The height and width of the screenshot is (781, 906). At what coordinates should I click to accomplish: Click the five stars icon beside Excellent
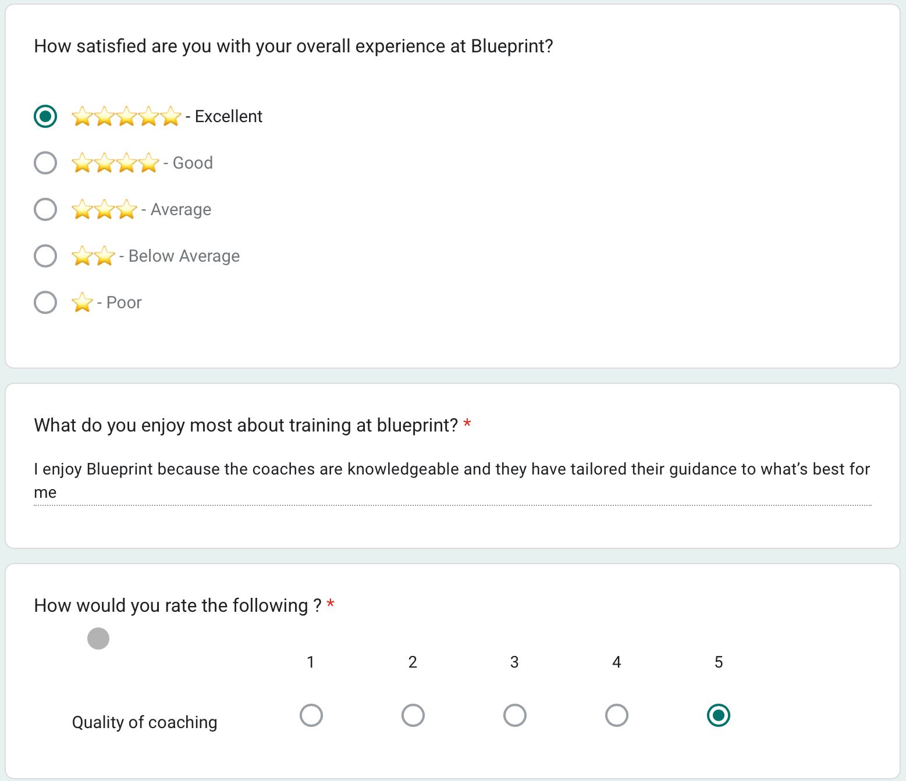point(126,116)
